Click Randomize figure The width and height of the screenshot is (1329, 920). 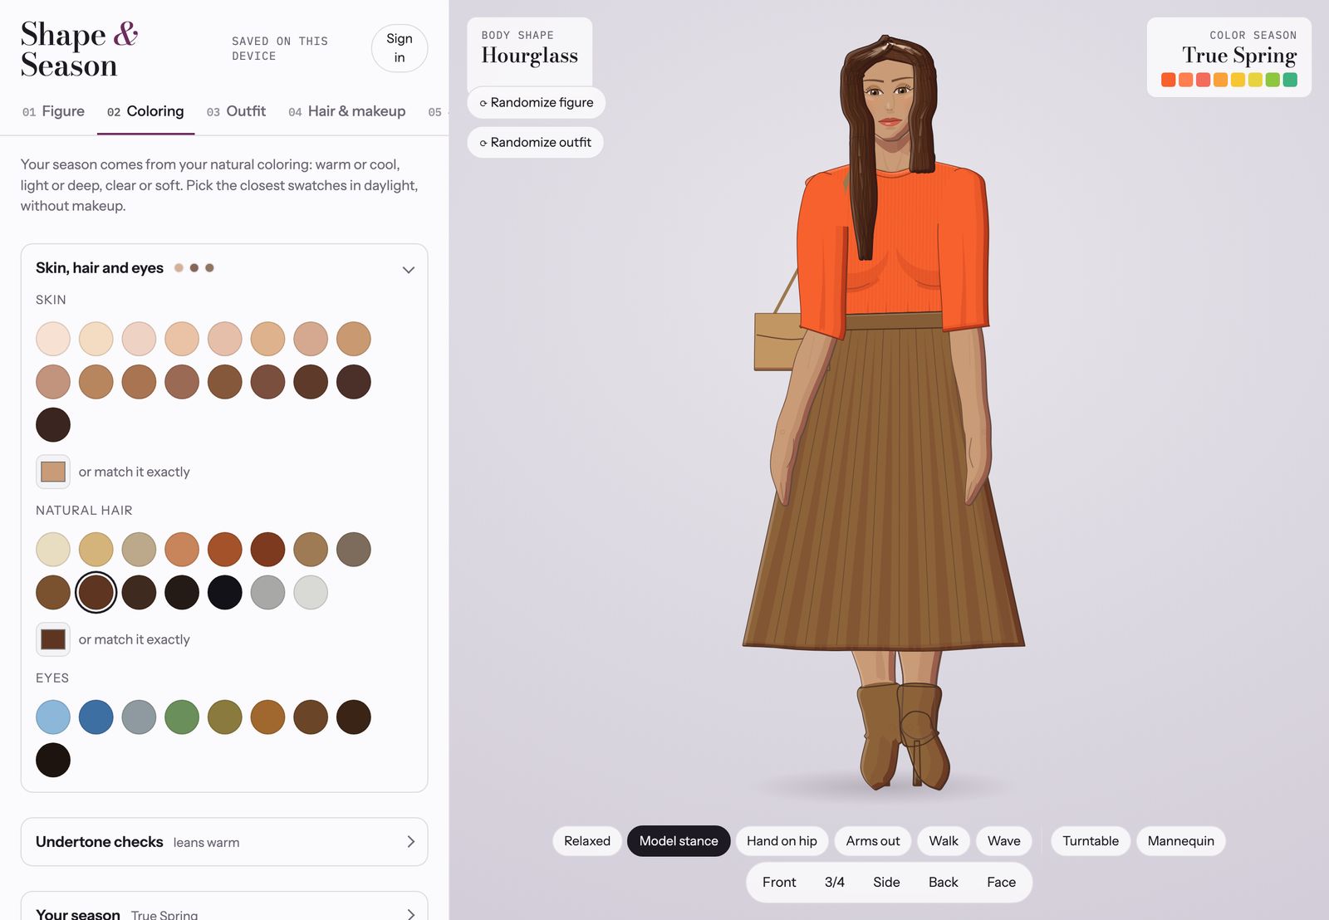pos(537,103)
